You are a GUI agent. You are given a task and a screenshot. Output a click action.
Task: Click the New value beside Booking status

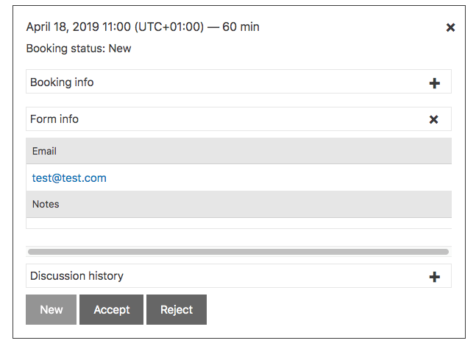point(120,49)
